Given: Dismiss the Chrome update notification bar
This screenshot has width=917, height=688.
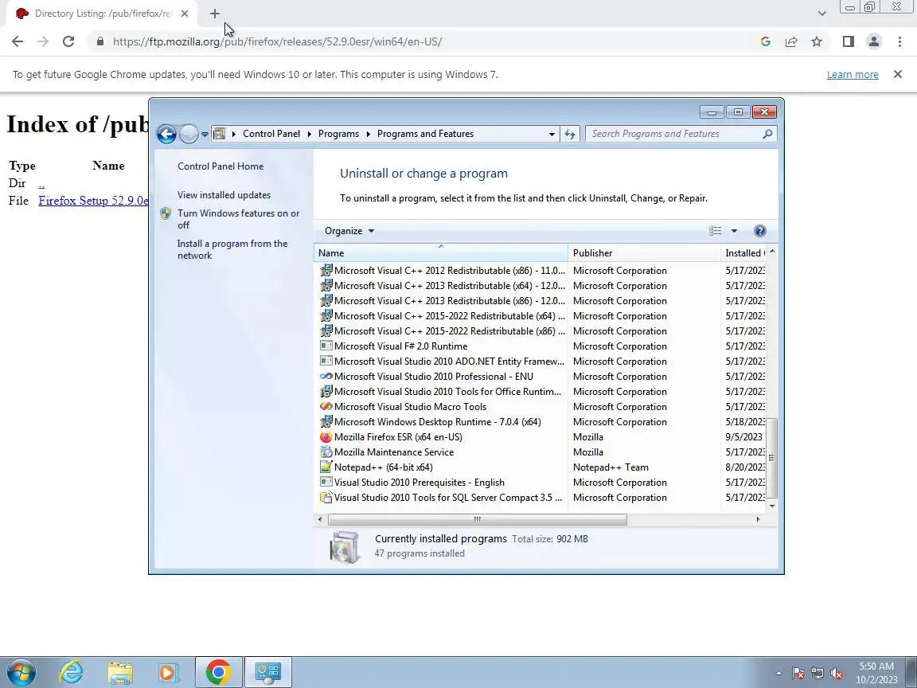Looking at the screenshot, I should (898, 74).
